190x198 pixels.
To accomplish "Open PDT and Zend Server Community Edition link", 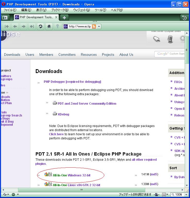I will (x=87, y=104).
